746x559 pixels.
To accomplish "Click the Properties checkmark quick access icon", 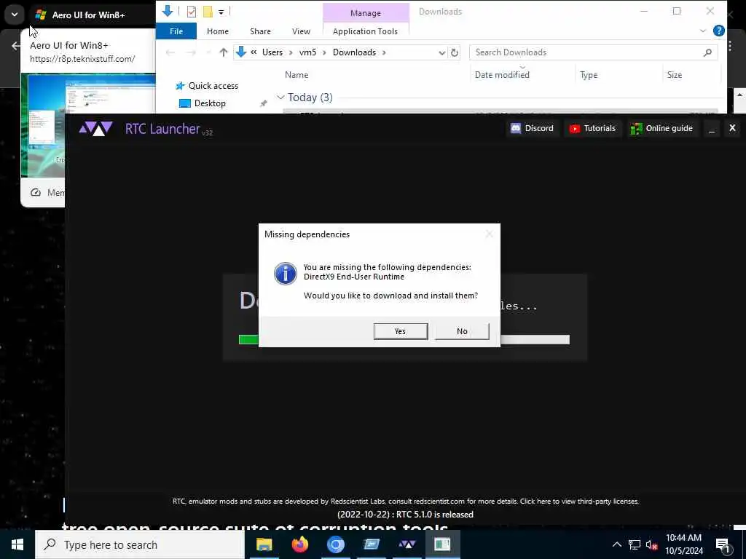I will tap(192, 12).
